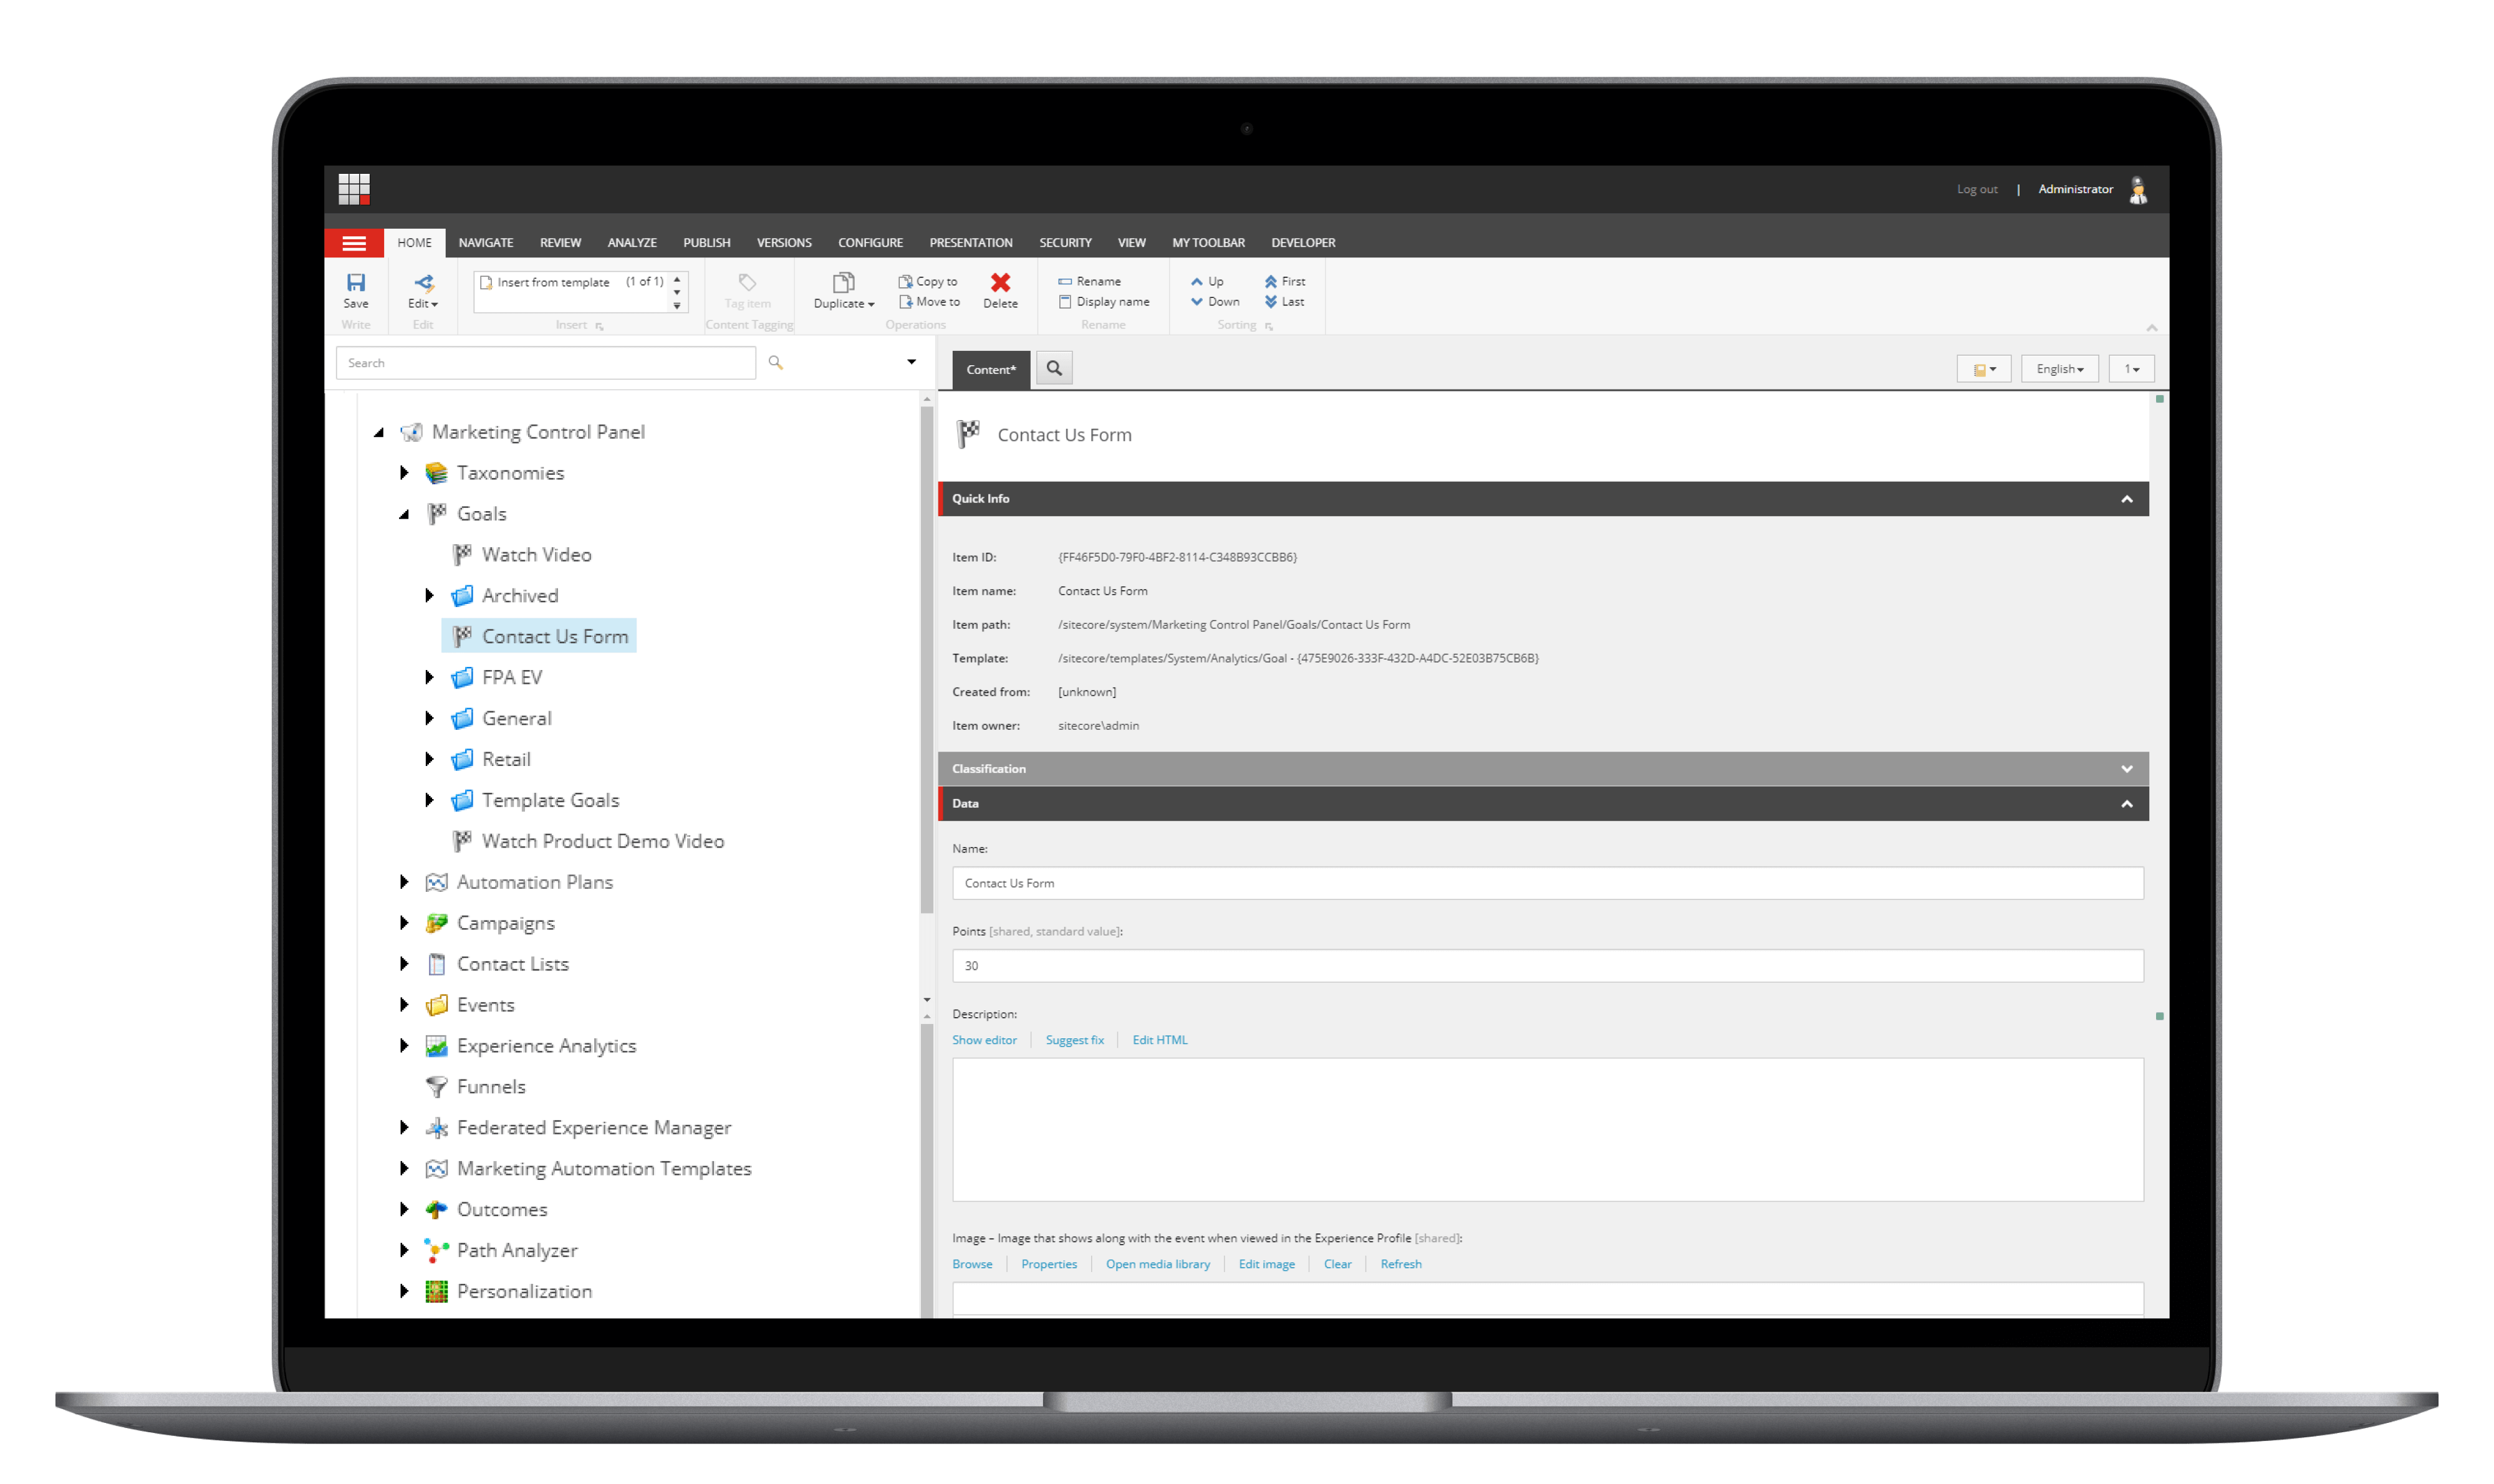Click the search tab magnifier beside Content

(x=1054, y=368)
